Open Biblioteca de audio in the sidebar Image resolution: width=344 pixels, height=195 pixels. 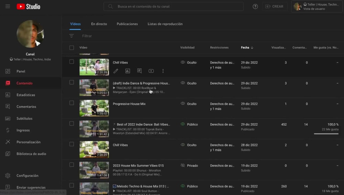pyautogui.click(x=31, y=154)
